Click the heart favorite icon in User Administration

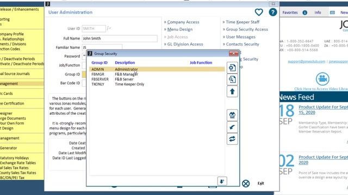click(259, 12)
